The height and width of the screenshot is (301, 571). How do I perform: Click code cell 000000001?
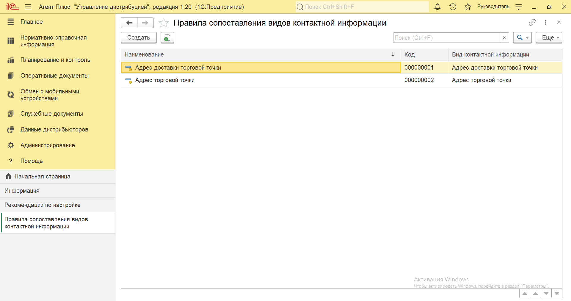pos(424,68)
